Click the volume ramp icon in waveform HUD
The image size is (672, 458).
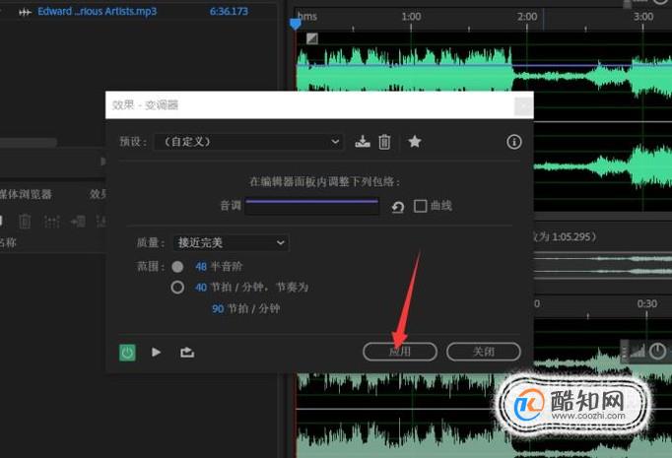pyautogui.click(x=638, y=352)
